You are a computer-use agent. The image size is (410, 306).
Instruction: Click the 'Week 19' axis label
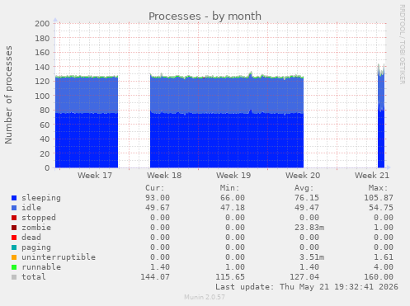coord(233,176)
